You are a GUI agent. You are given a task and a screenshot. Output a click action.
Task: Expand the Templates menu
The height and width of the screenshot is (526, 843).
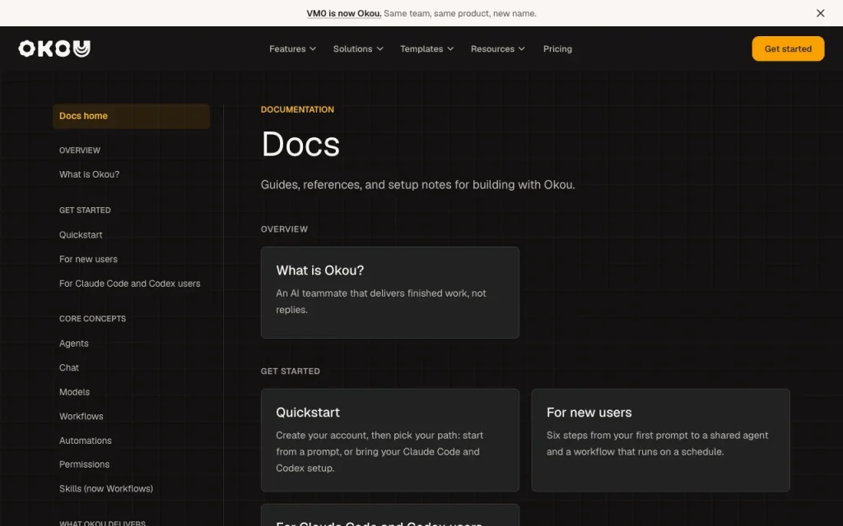pos(427,48)
